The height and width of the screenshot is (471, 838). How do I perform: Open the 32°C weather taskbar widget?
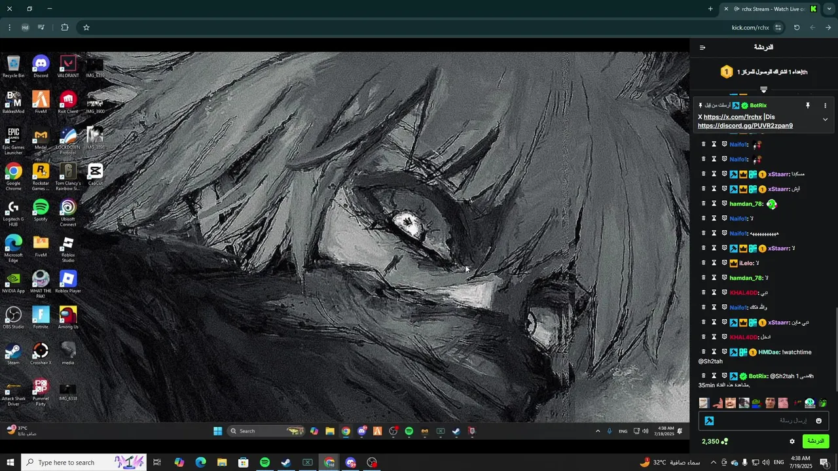click(671, 462)
